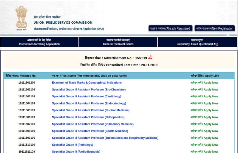Viewport: 238px width, 153px height.
Task: Apply Now for Endocrinology vacancy
Action: point(204,103)
